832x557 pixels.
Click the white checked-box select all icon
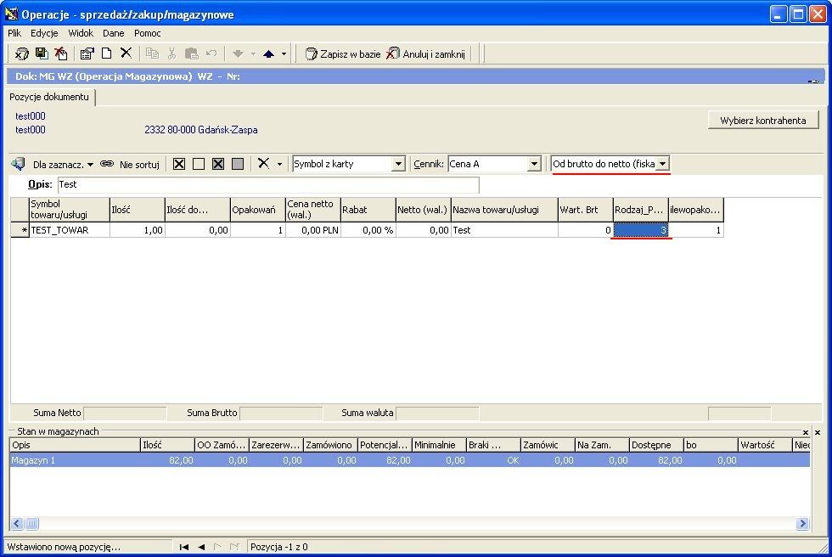click(179, 164)
